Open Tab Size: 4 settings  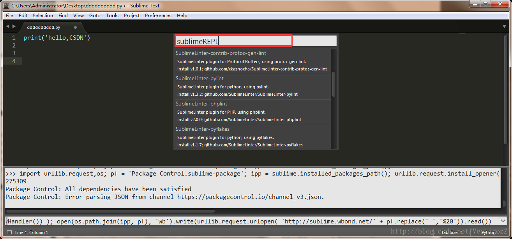452,232
